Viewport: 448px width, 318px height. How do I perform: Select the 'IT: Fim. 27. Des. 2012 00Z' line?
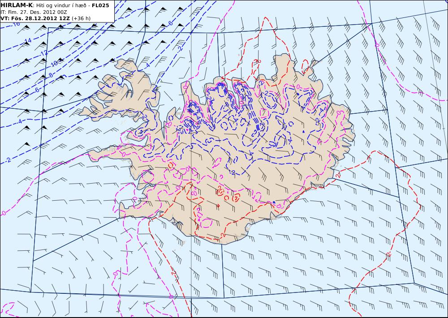coord(34,12)
